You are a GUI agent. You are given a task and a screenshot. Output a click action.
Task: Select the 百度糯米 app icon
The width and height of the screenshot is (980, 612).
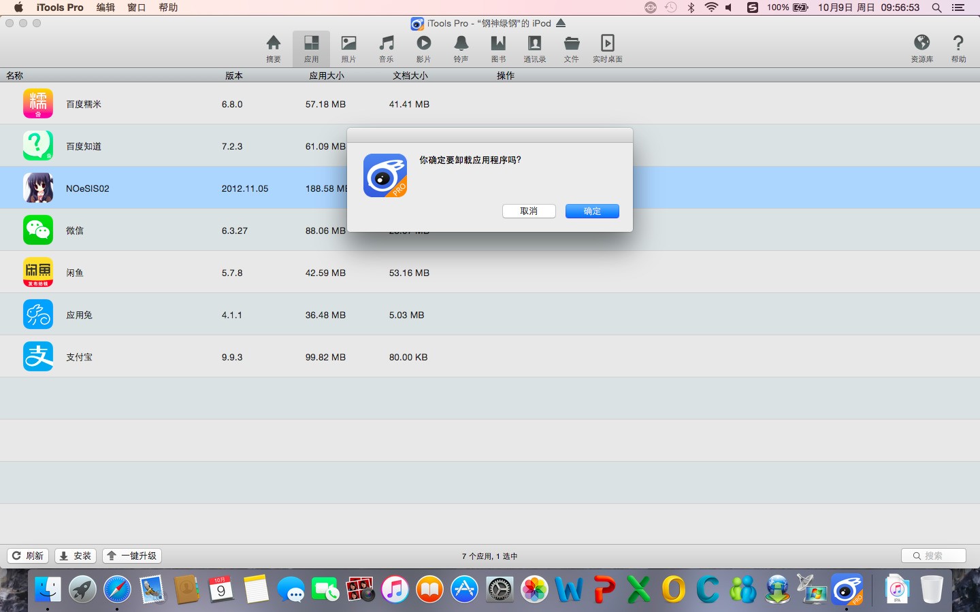click(x=38, y=103)
